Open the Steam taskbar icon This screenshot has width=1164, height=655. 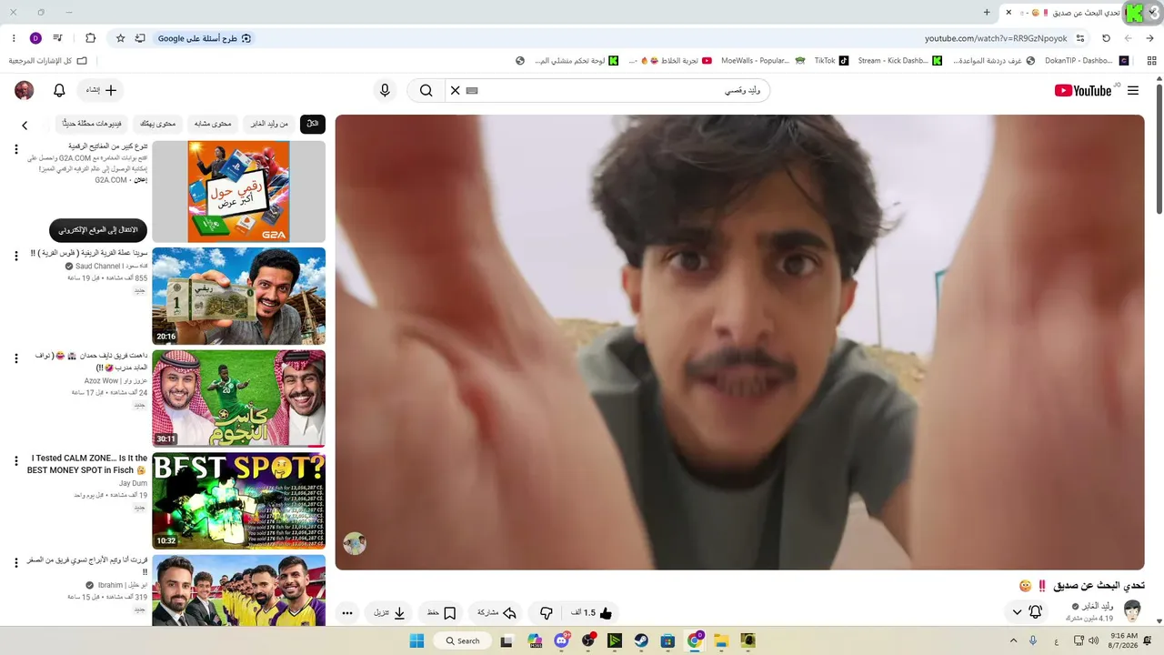[641, 640]
